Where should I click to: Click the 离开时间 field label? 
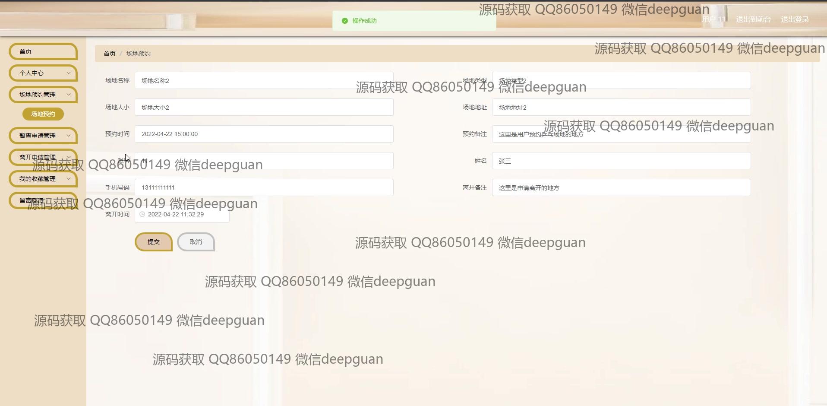click(x=117, y=214)
